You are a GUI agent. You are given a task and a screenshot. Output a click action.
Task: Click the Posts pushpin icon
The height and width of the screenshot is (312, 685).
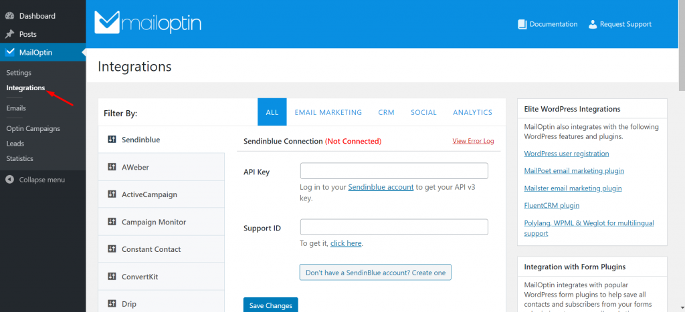[x=9, y=34]
